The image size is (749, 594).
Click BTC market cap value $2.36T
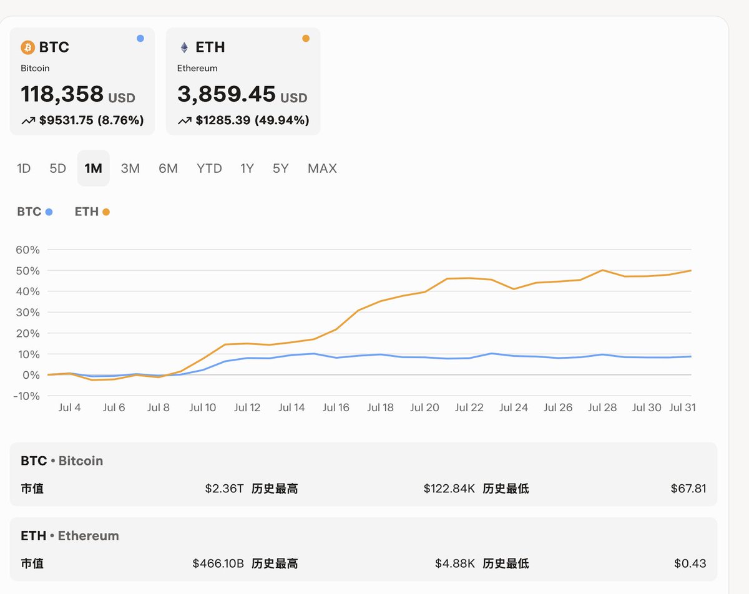tap(224, 489)
